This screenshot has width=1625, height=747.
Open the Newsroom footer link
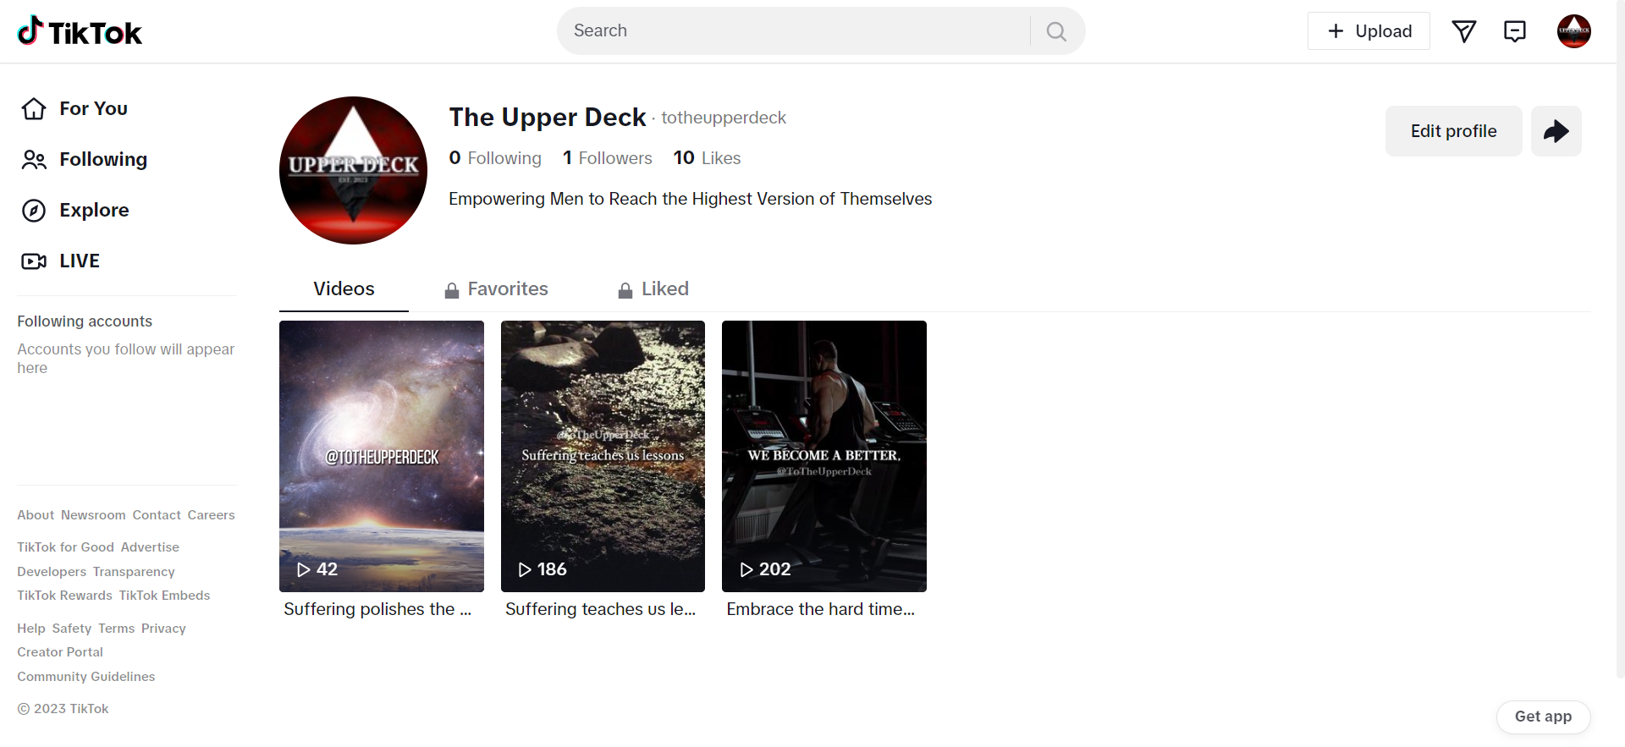pyautogui.click(x=93, y=515)
